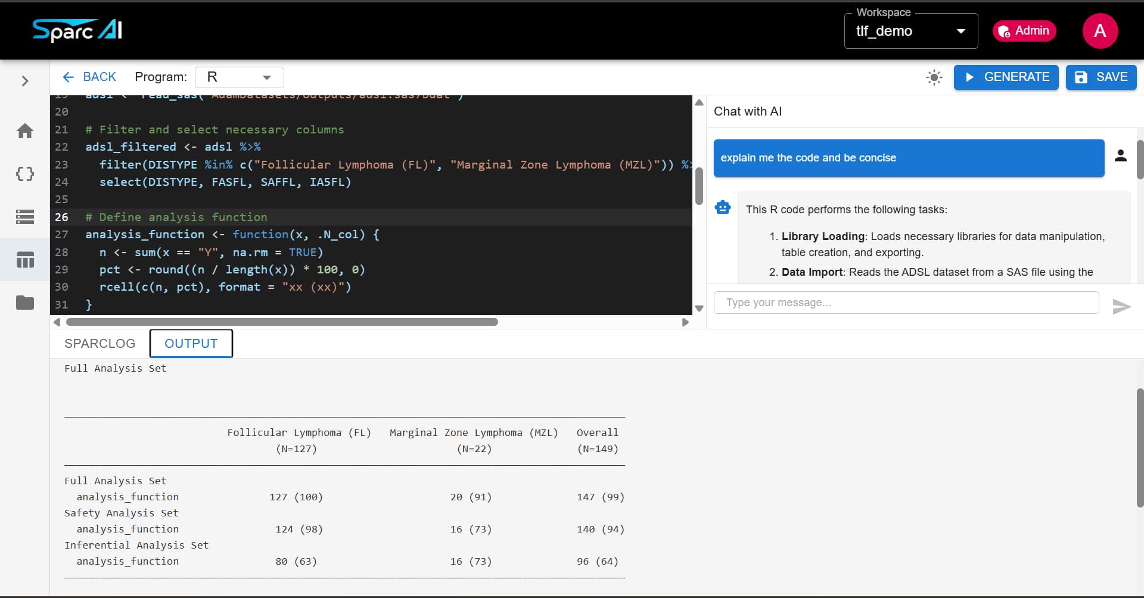Select the OUTPUT tab
Viewport: 1144px width, 598px height.
click(x=191, y=343)
